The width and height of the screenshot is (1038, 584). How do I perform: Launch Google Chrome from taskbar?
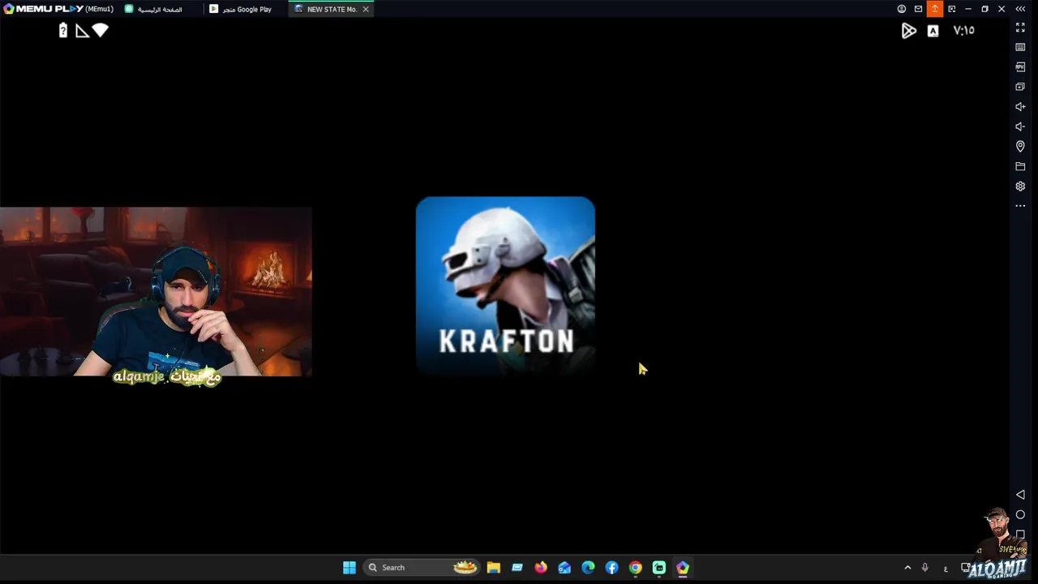[x=636, y=568]
